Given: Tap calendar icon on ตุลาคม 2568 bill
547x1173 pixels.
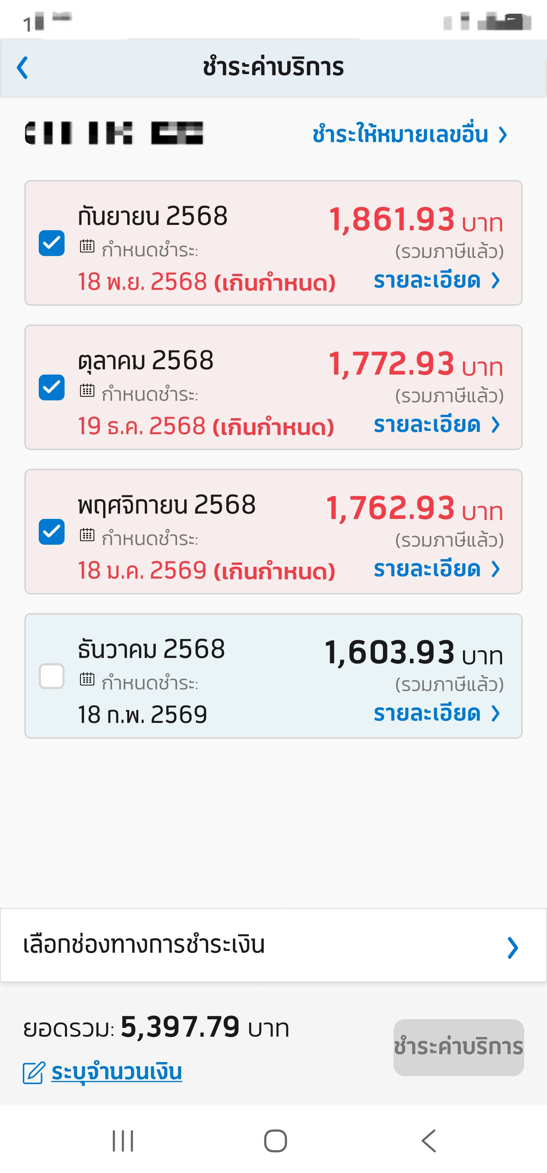Looking at the screenshot, I should tap(87, 391).
